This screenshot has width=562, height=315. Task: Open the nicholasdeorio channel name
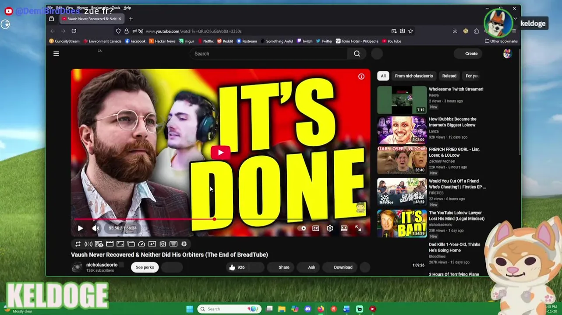[102, 265]
